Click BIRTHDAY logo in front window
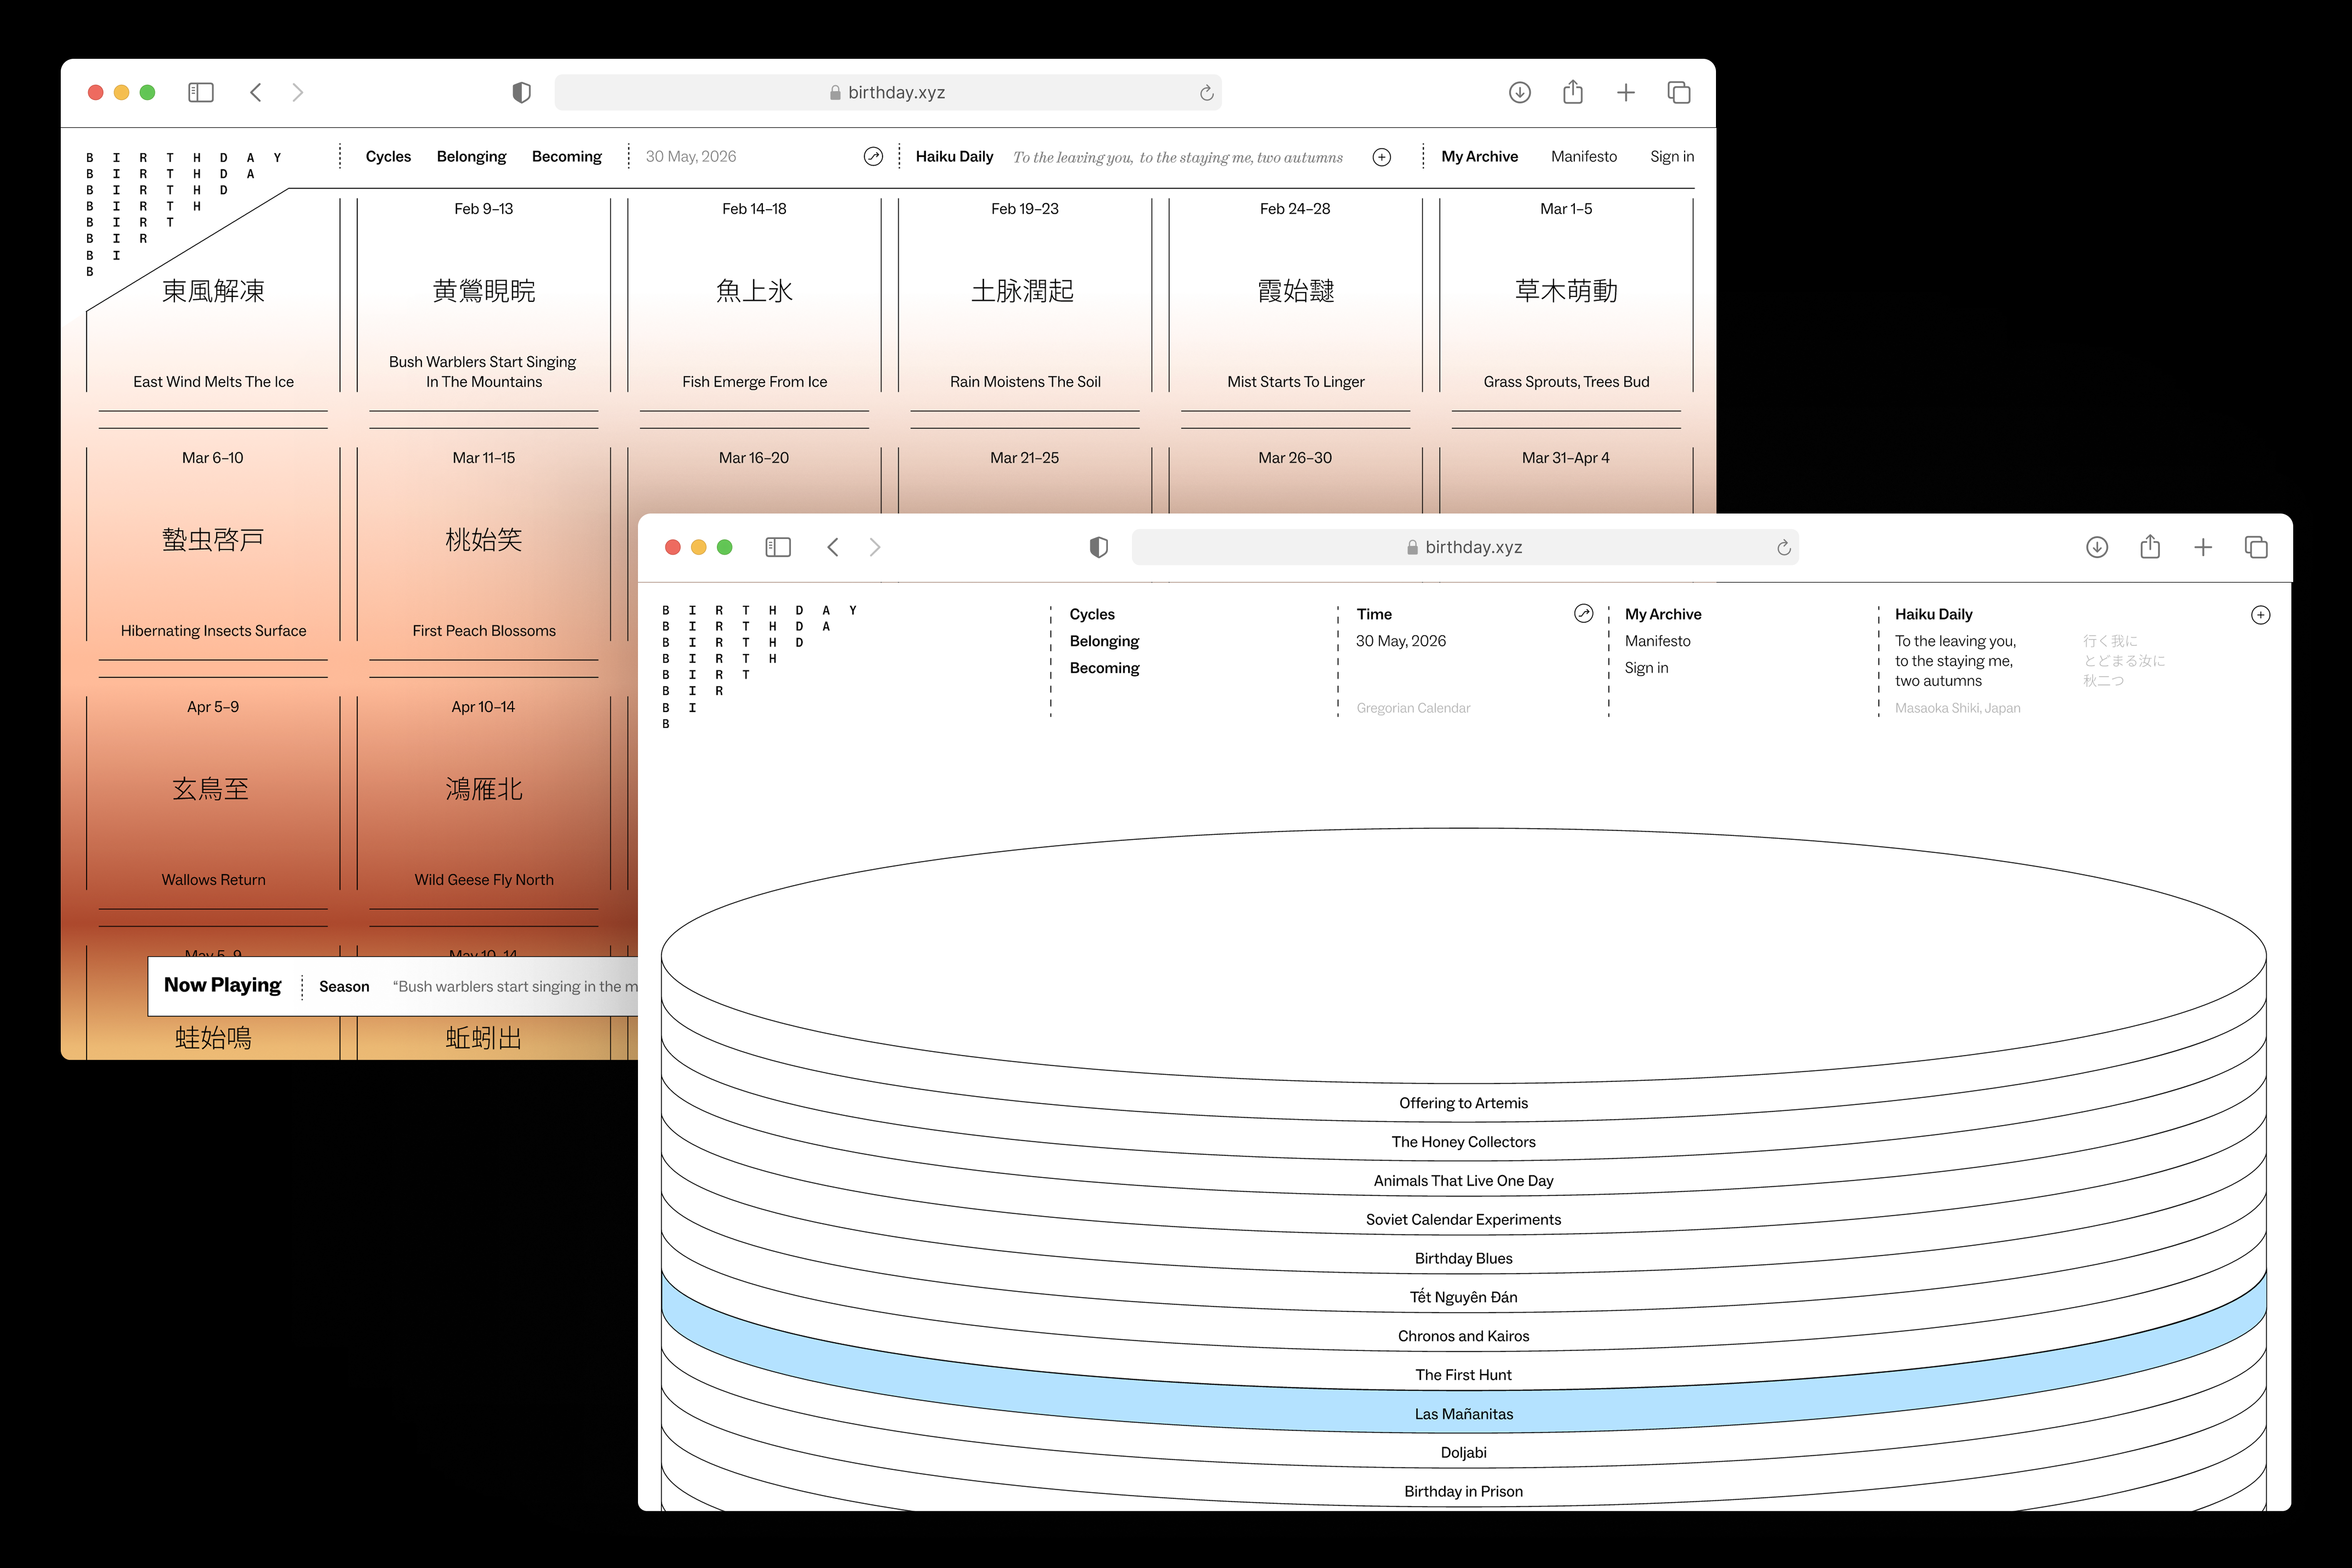Viewport: 2352px width, 1568px height. pos(759,666)
